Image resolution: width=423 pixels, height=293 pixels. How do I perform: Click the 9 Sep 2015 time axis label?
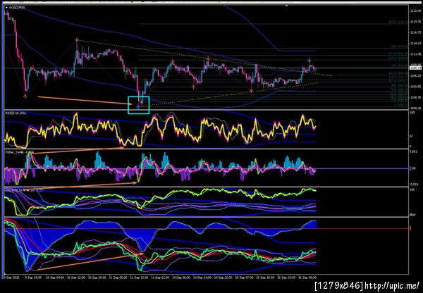[x=12, y=277]
